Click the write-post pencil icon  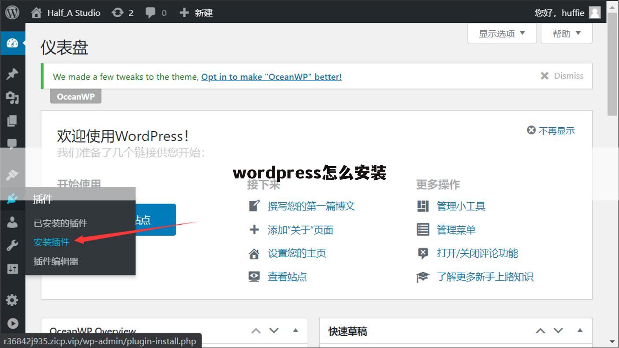254,206
